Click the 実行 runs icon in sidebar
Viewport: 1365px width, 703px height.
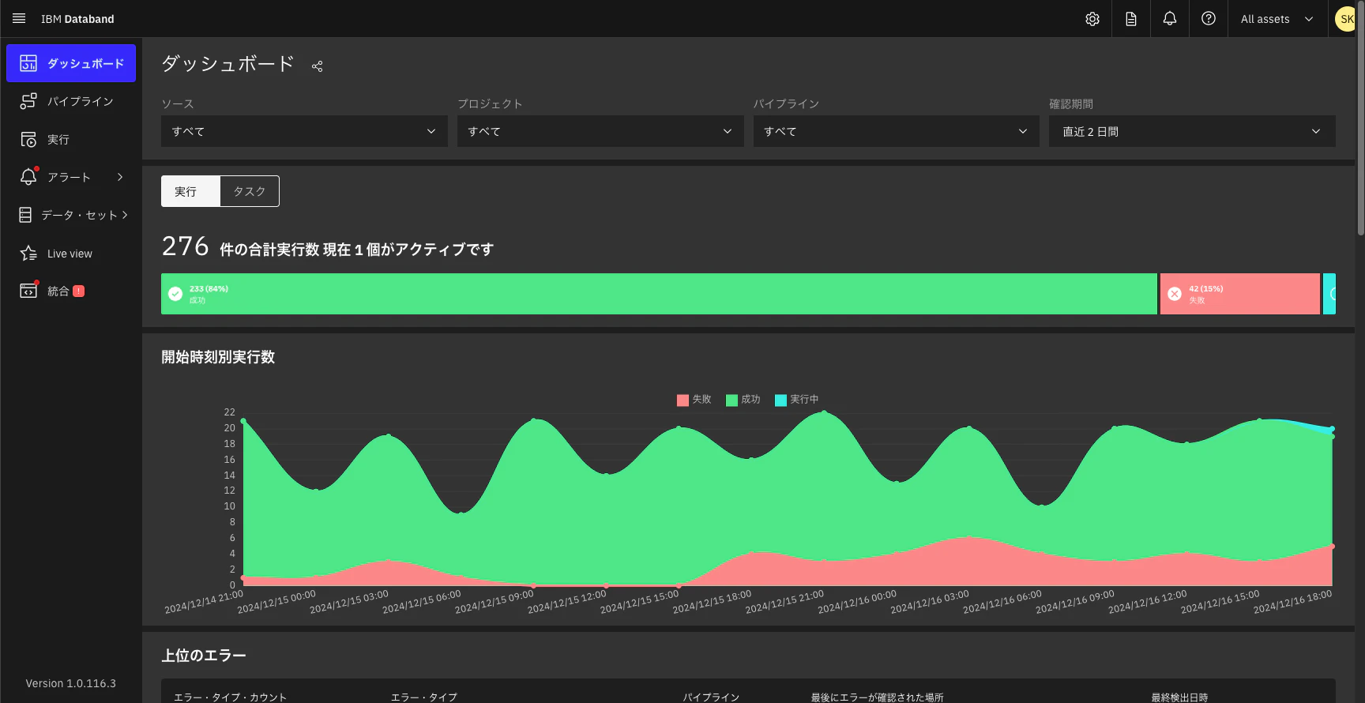tap(28, 139)
